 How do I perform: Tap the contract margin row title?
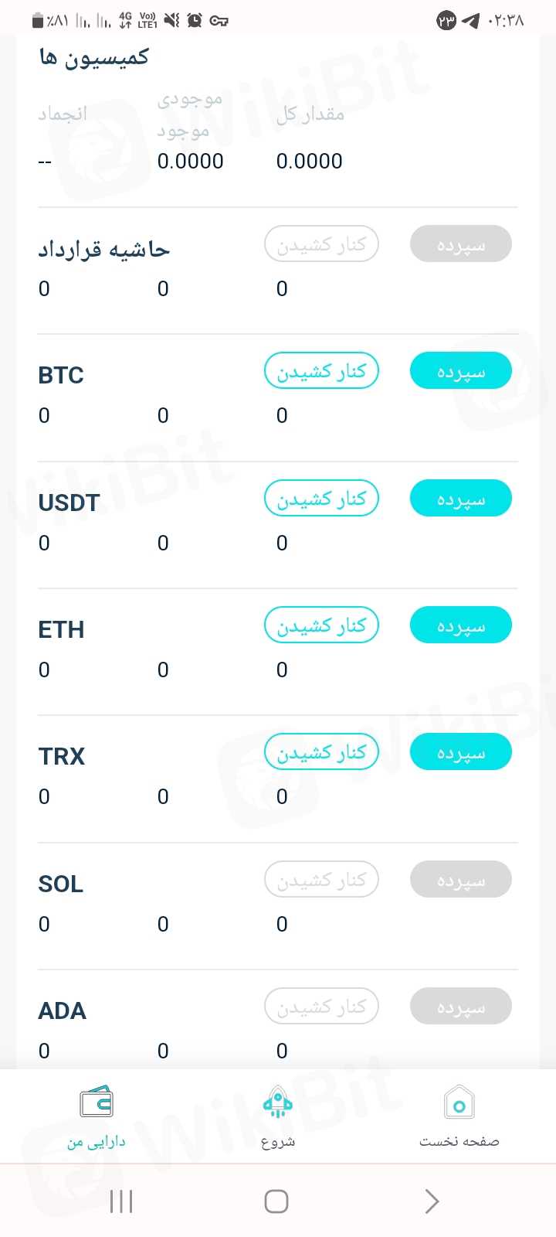coord(103,250)
